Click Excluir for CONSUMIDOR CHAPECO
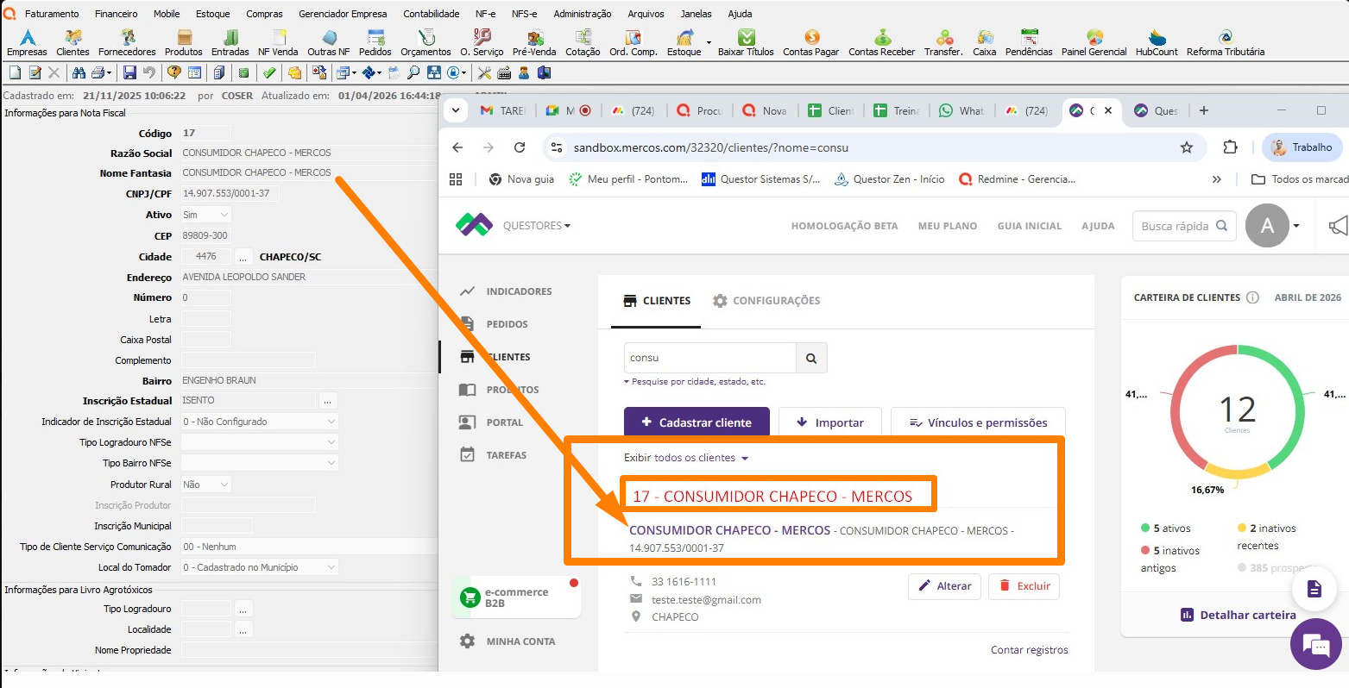1349x688 pixels. point(1024,586)
